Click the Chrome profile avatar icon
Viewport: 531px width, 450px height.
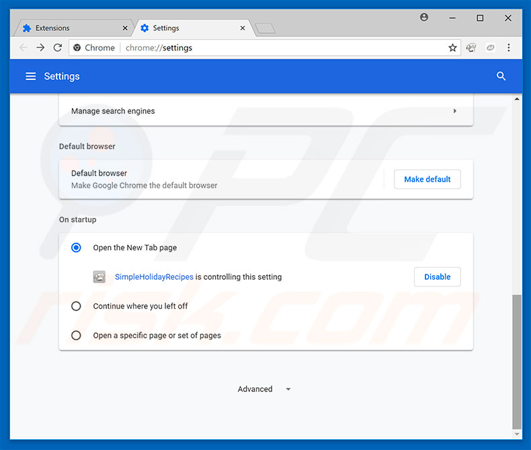(x=424, y=17)
